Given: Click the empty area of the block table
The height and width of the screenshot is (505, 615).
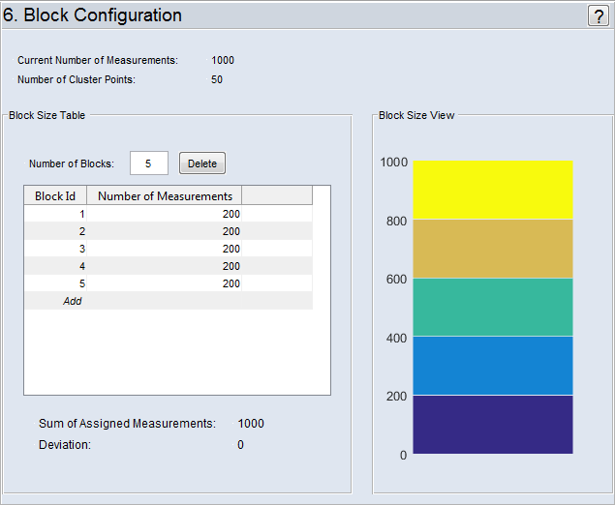Looking at the screenshot, I should (x=176, y=353).
